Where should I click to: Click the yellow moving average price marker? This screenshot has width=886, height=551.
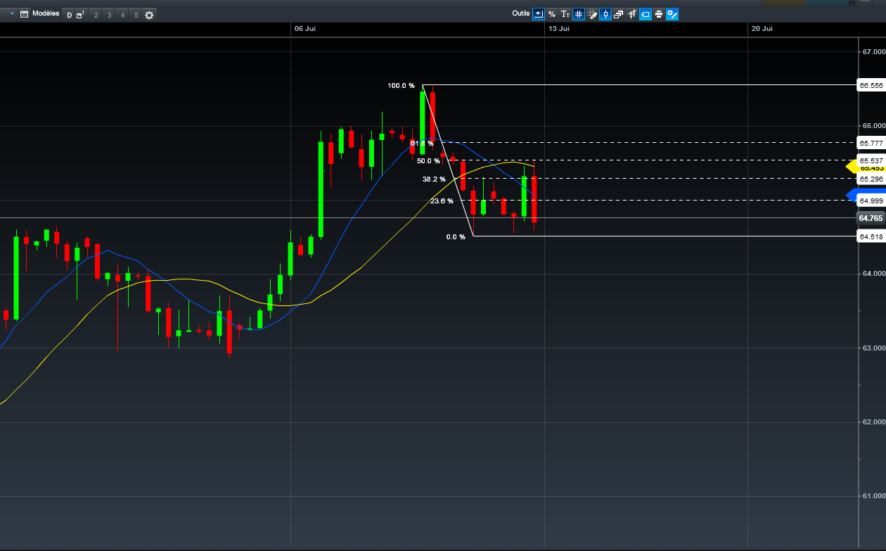tap(852, 167)
